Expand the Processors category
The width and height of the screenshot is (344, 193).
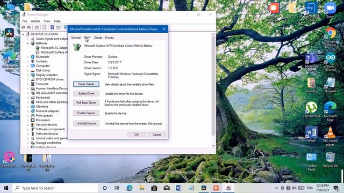pos(28,120)
